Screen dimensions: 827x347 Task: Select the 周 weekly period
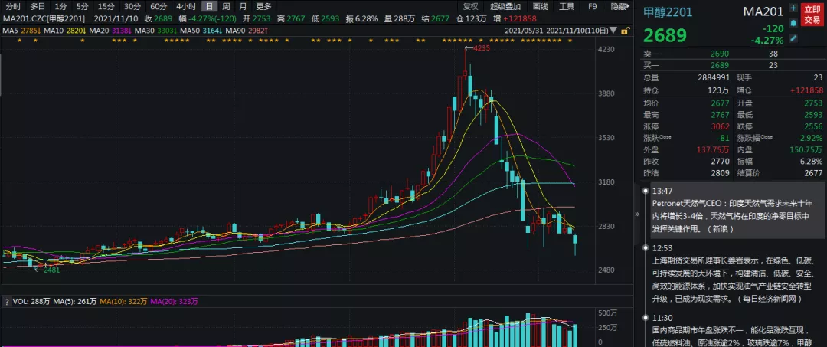coord(226,6)
